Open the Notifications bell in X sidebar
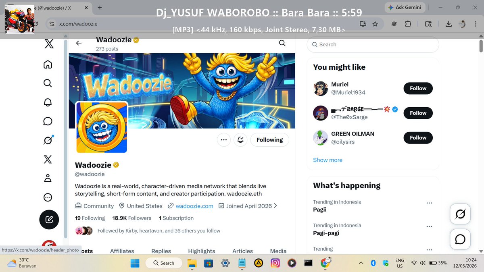The height and width of the screenshot is (272, 484). coord(48,102)
